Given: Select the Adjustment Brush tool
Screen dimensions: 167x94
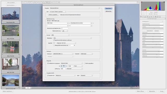Looking at the screenshot, I should click(45, 2).
